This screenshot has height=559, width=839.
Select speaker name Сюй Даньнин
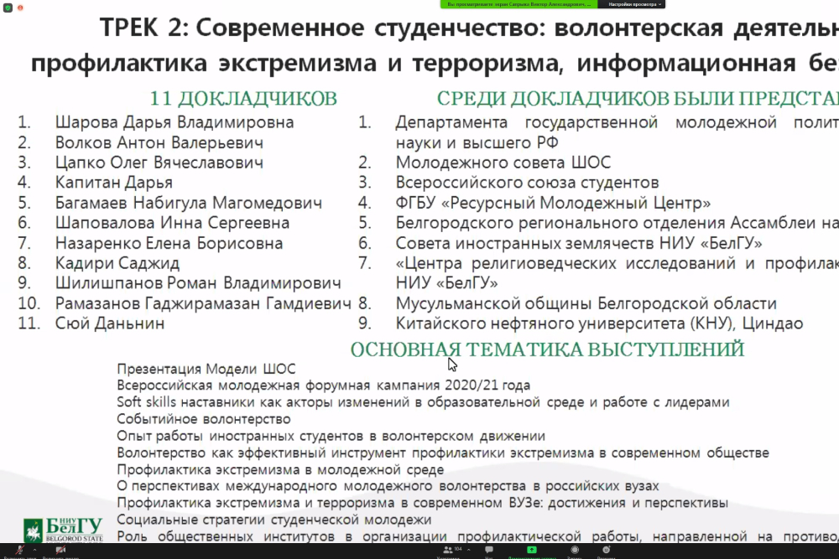point(110,323)
